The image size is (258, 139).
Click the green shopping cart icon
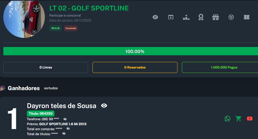pos(238,119)
